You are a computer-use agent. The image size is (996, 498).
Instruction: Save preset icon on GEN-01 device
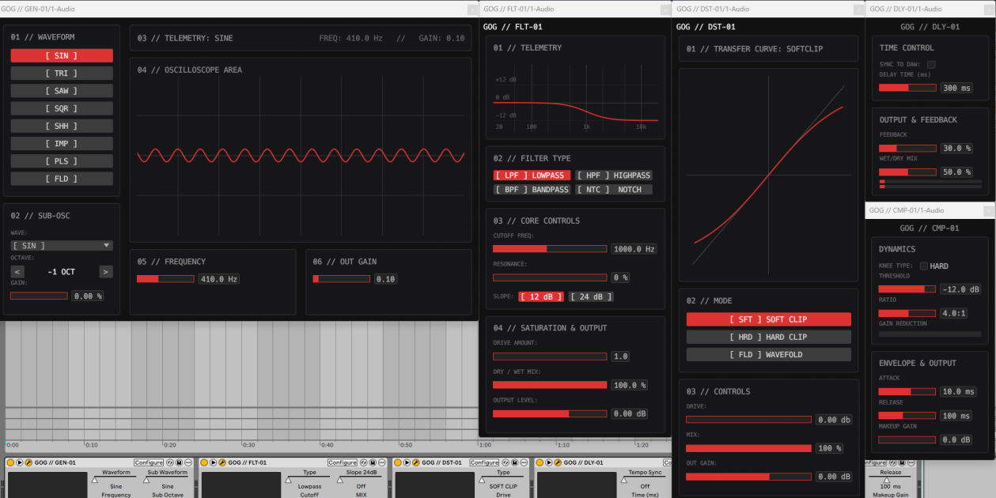coord(179,462)
